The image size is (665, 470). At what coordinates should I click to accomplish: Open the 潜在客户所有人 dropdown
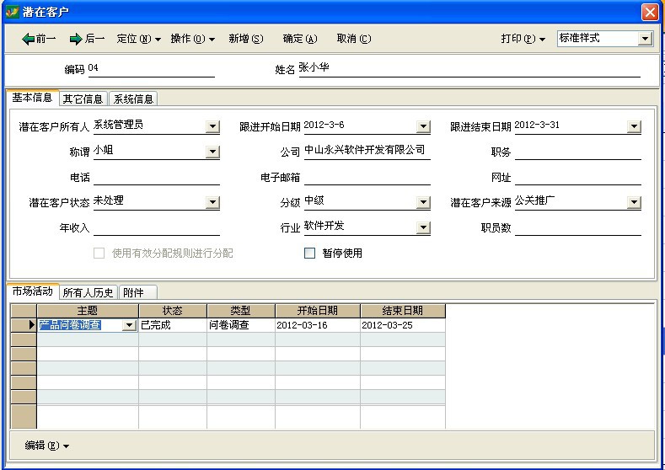click(212, 127)
